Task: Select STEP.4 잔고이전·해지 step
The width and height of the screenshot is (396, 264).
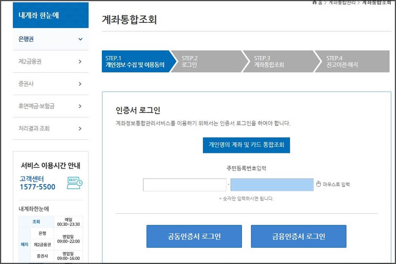Action: click(352, 61)
